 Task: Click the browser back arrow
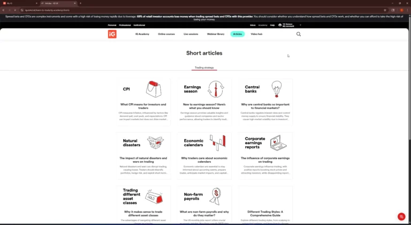(x=3, y=10)
